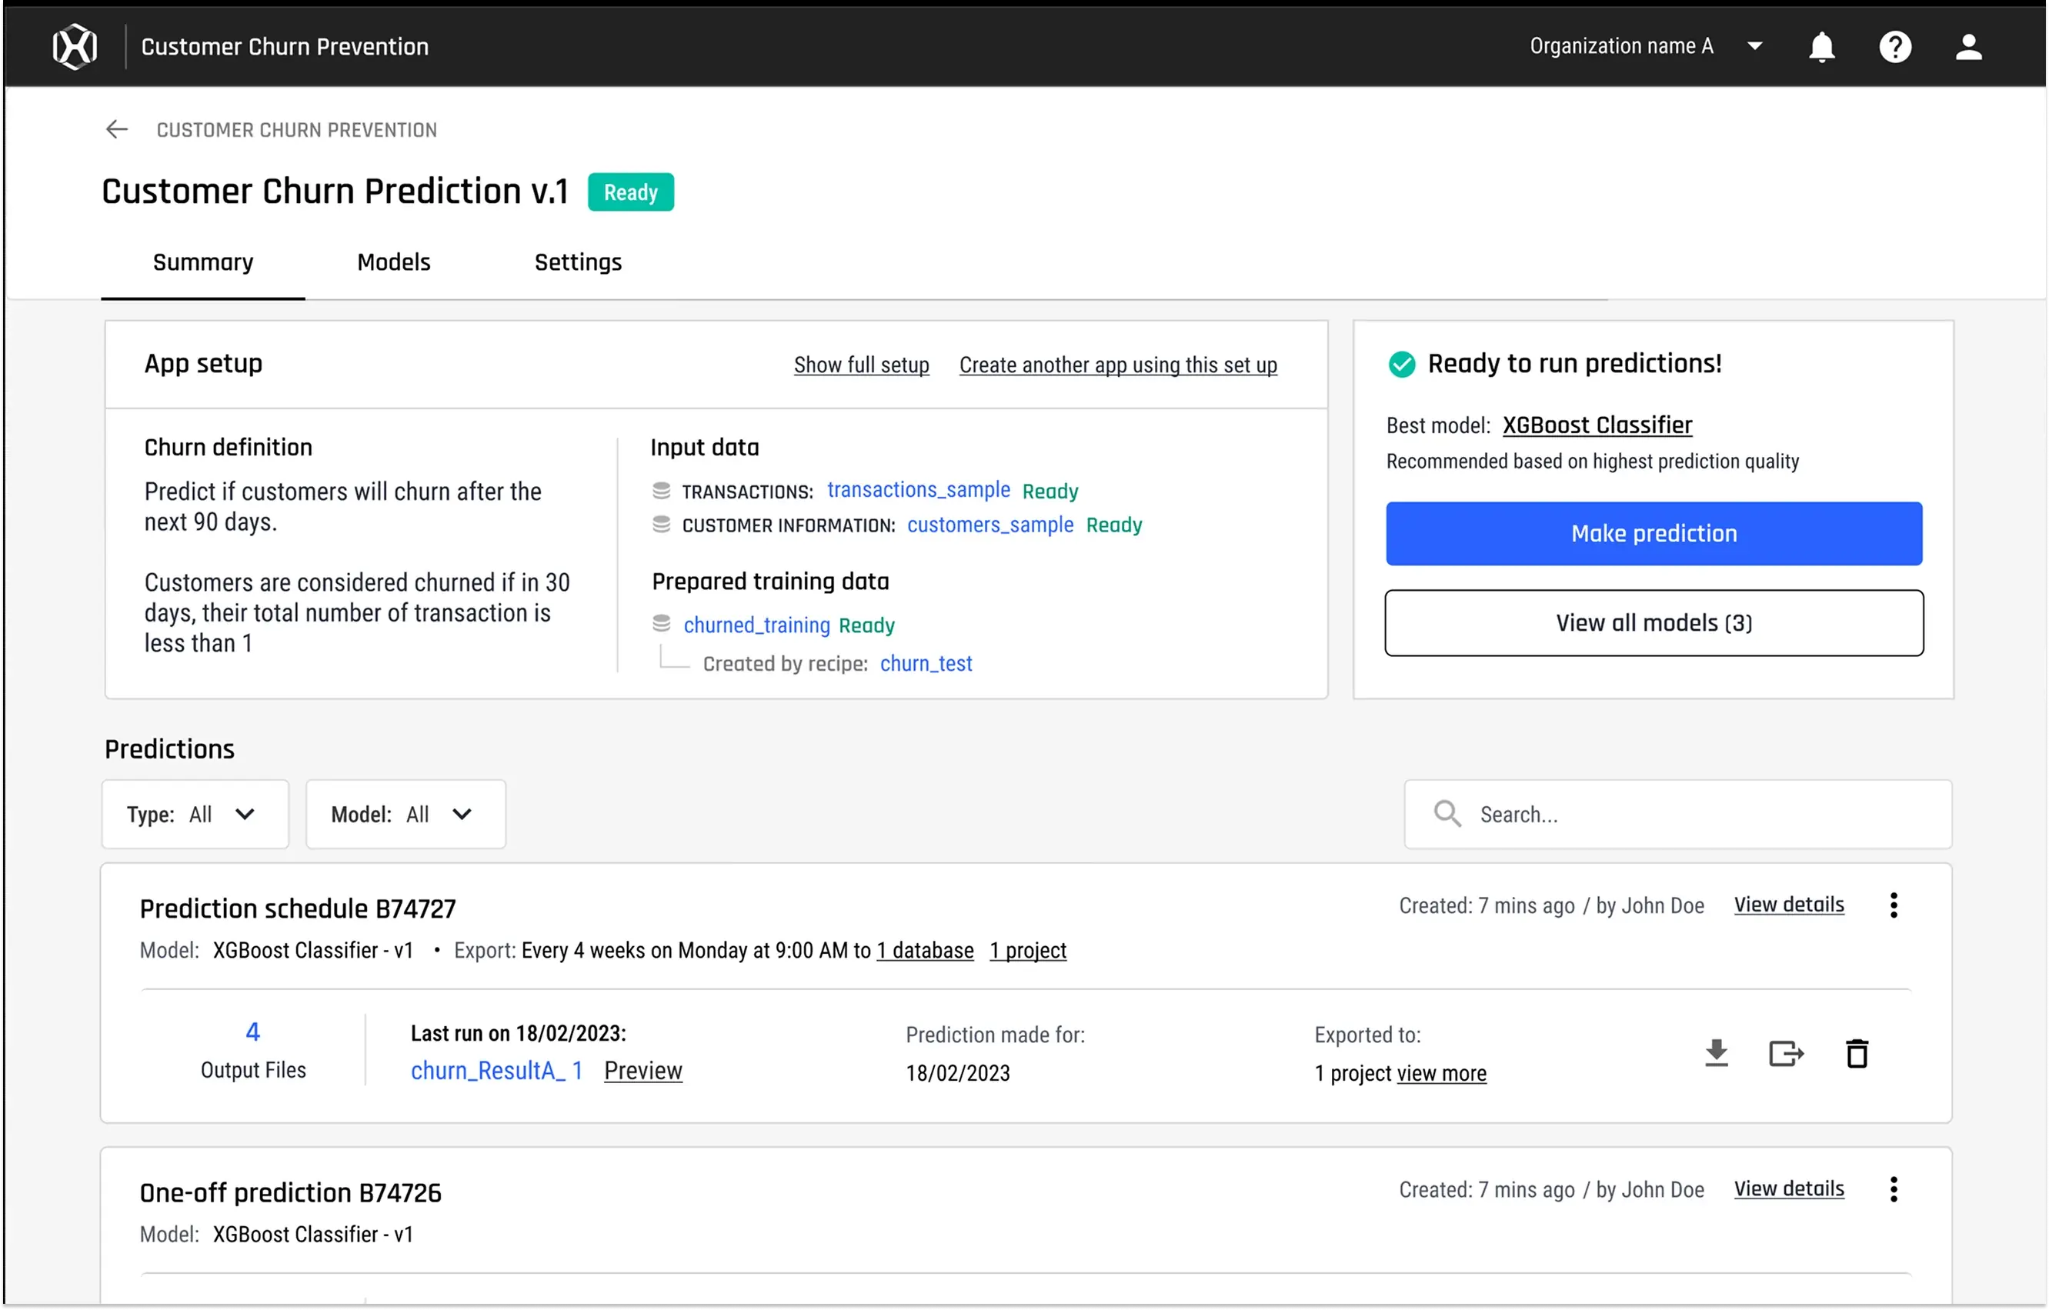Click View all models (3) button
The image size is (2049, 1310).
pyautogui.click(x=1654, y=622)
